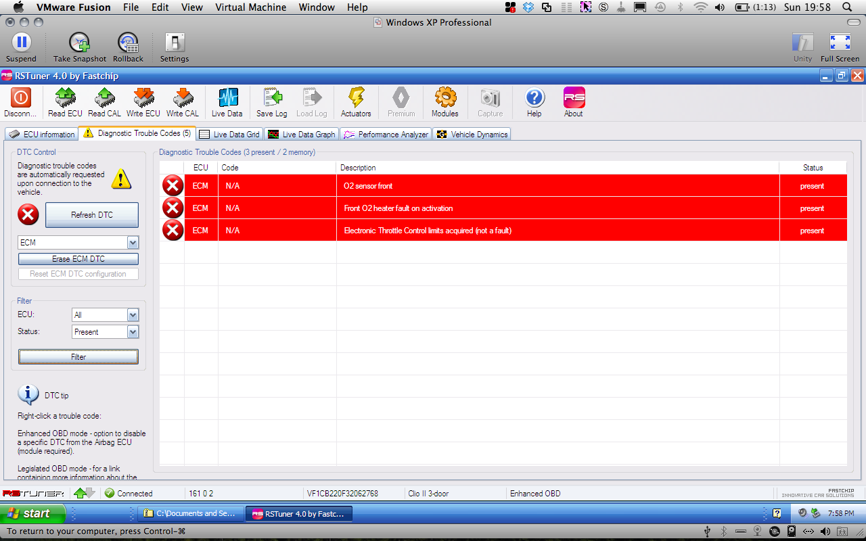
Task: Click the VMware Unity view icon
Action: [802, 42]
